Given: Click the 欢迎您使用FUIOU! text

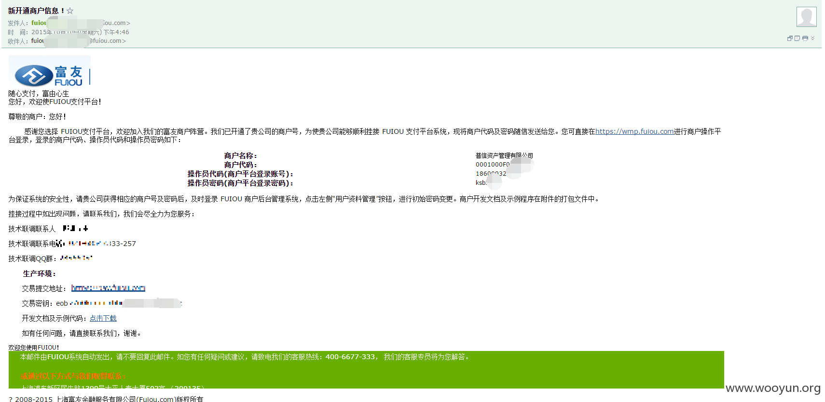Looking at the screenshot, I should point(34,347).
